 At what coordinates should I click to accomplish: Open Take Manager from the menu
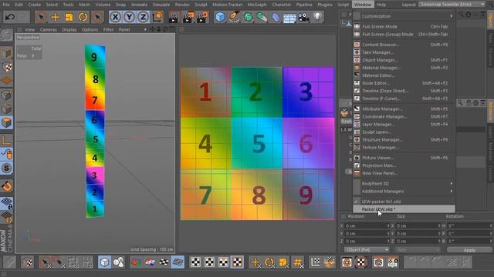click(404, 52)
